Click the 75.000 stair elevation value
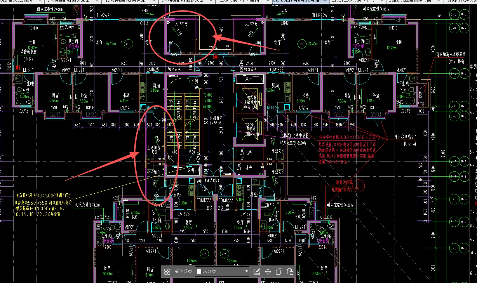The width and height of the screenshot is (477, 283). pyautogui.click(x=208, y=95)
